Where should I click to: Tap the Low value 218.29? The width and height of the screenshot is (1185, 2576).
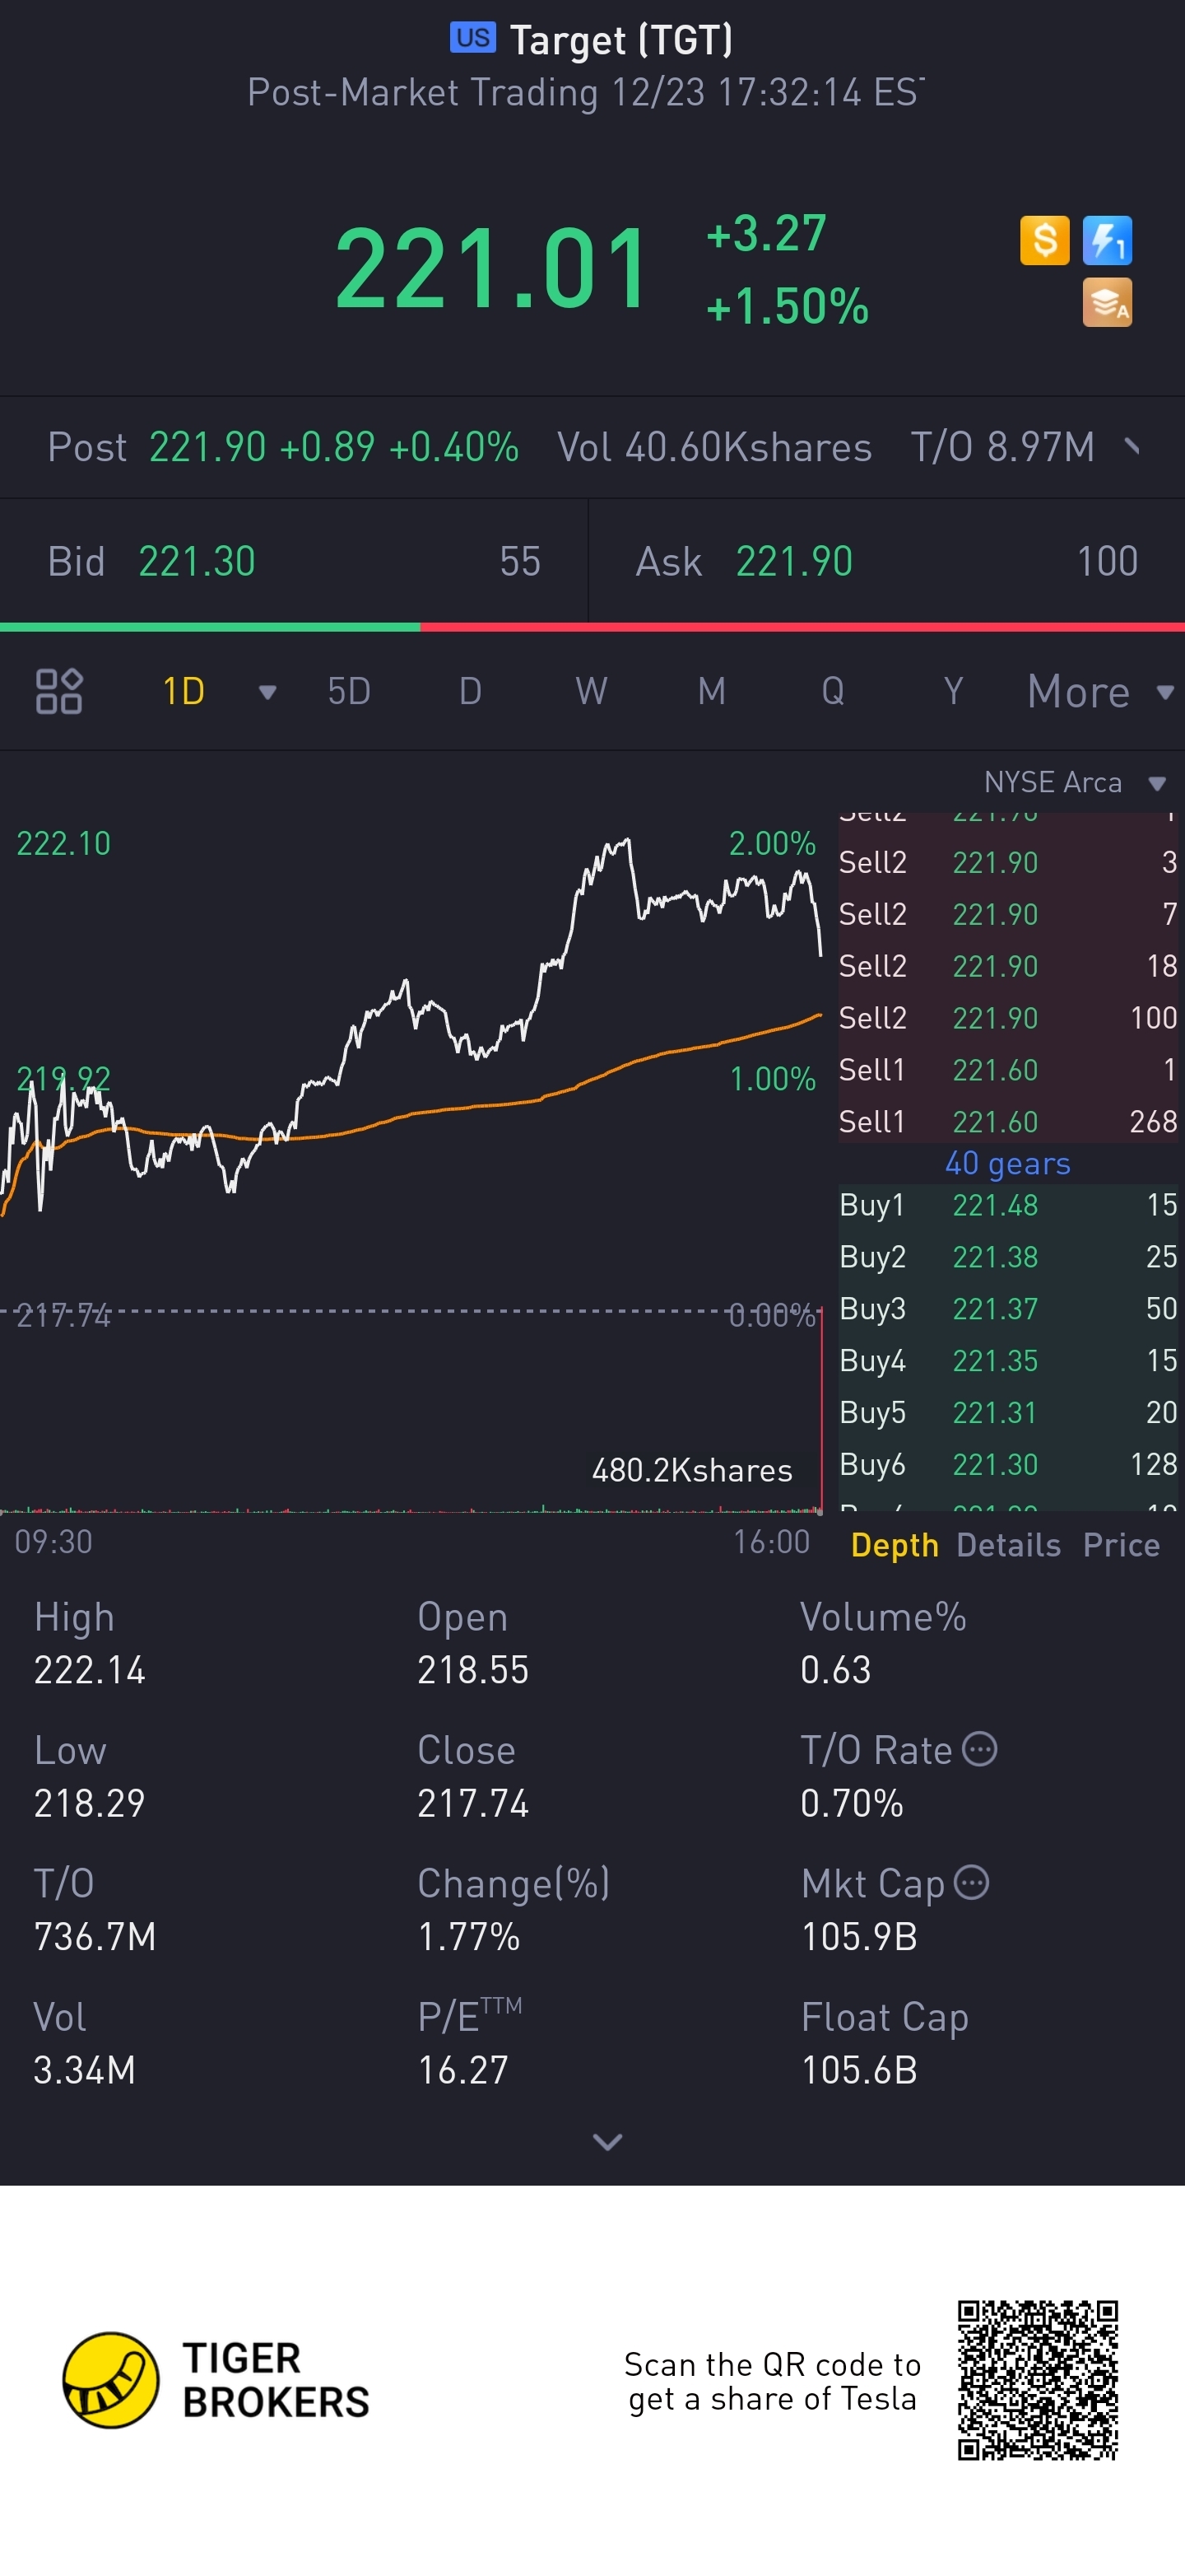(x=90, y=1803)
